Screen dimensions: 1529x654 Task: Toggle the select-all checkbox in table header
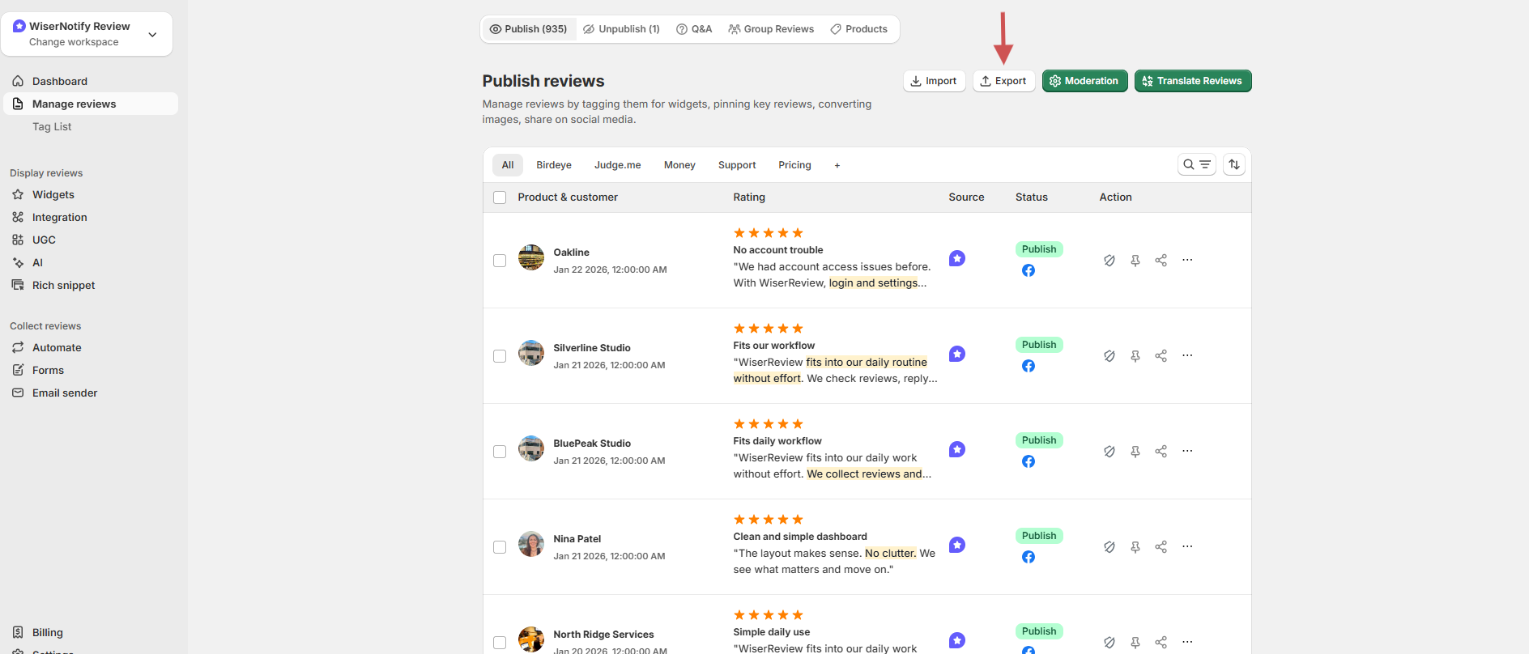point(500,197)
